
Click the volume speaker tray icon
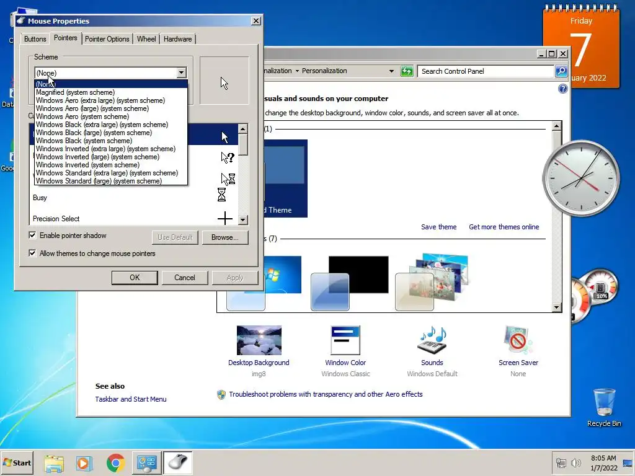[575, 462]
